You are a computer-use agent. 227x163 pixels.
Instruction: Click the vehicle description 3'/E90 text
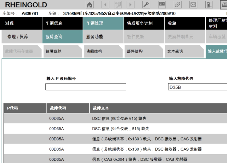pyautogui.click(x=119, y=13)
